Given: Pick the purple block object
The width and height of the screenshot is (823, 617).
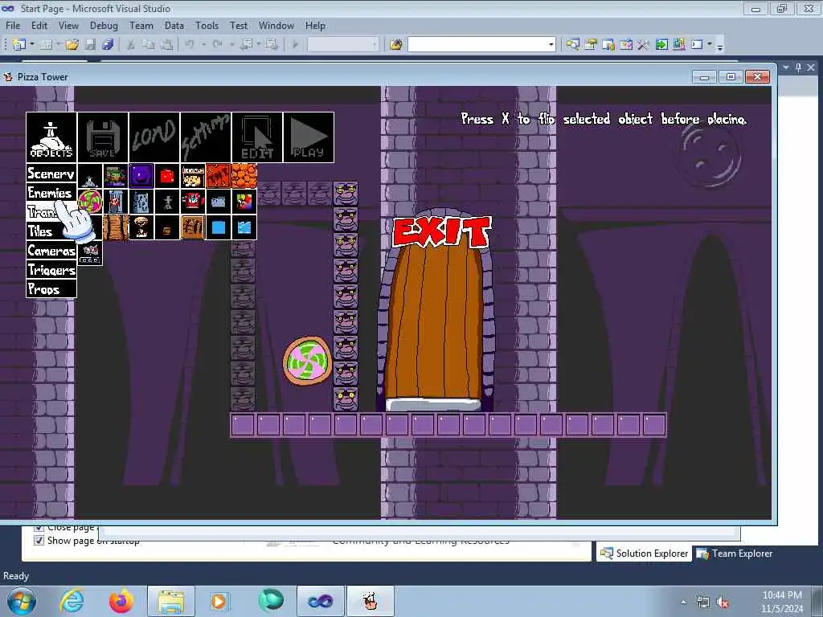Looking at the screenshot, I should coord(141,176).
